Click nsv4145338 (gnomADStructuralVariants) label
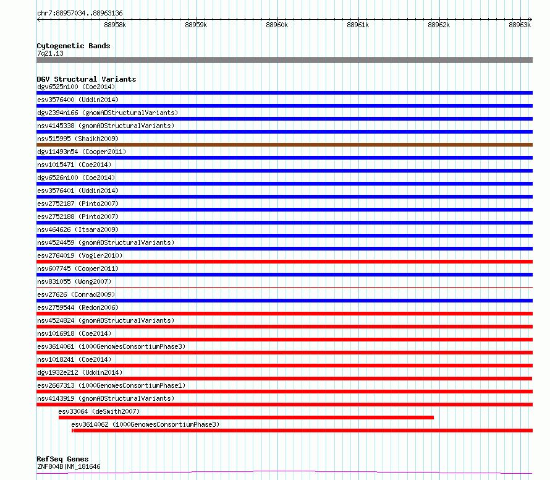Screen dimensions: 550x480 [x=106, y=126]
